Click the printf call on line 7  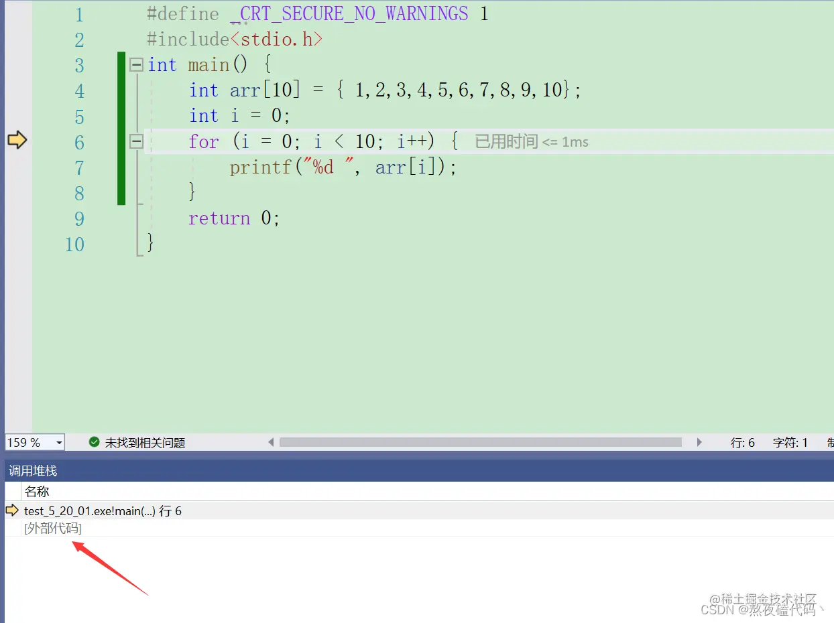coord(343,167)
